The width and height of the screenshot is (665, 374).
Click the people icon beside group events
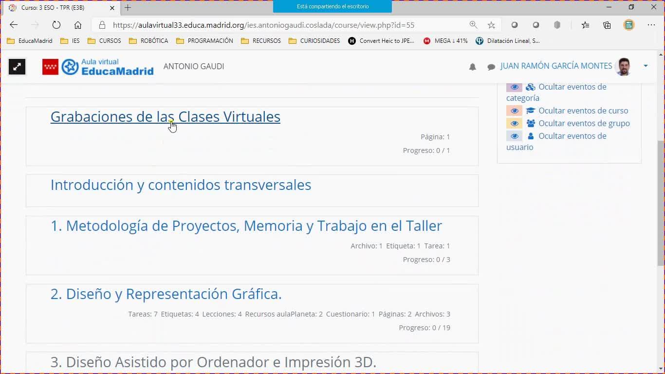531,123
